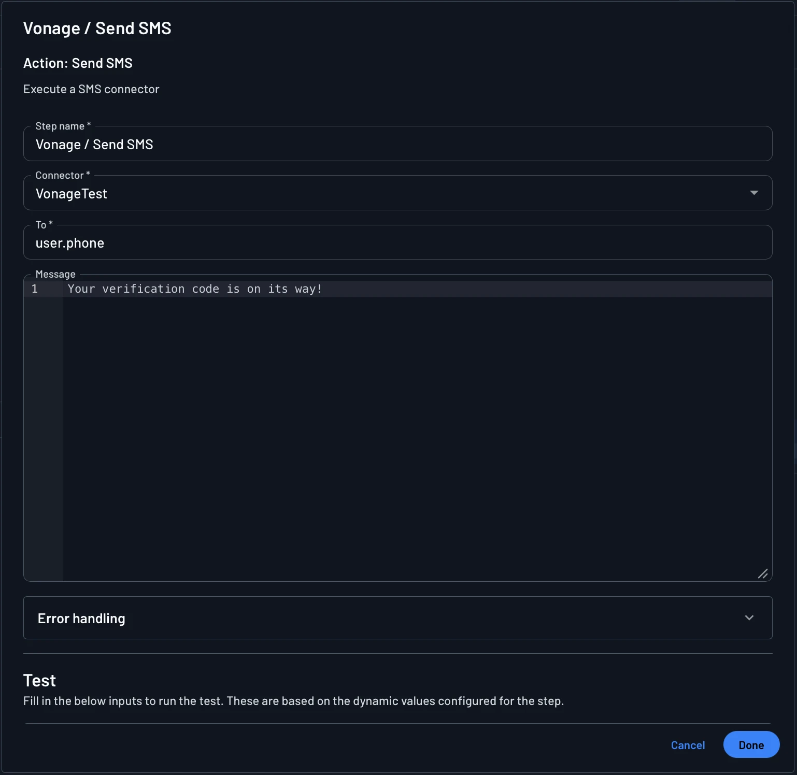Click the 'Fill in the below inputs' instruction text

click(x=293, y=701)
